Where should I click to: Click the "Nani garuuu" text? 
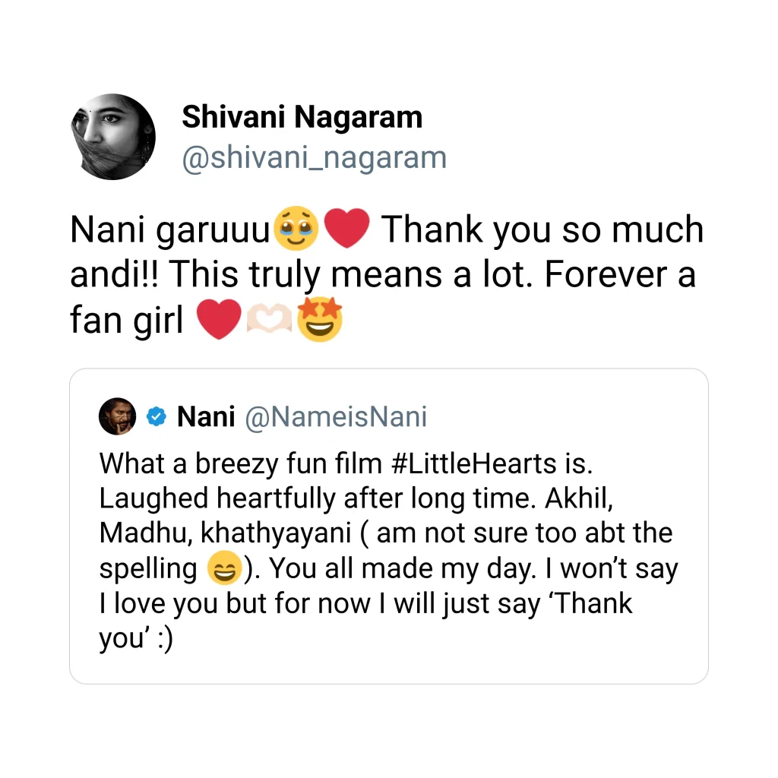pyautogui.click(x=170, y=231)
